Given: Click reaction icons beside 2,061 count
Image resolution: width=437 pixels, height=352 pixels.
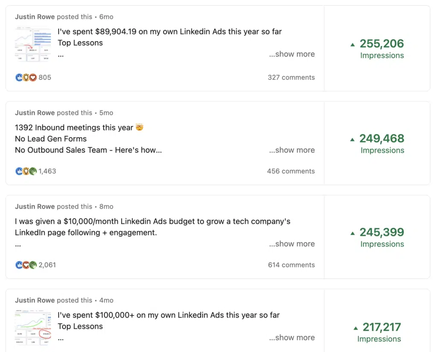Looking at the screenshot, I should pyautogui.click(x=26, y=265).
